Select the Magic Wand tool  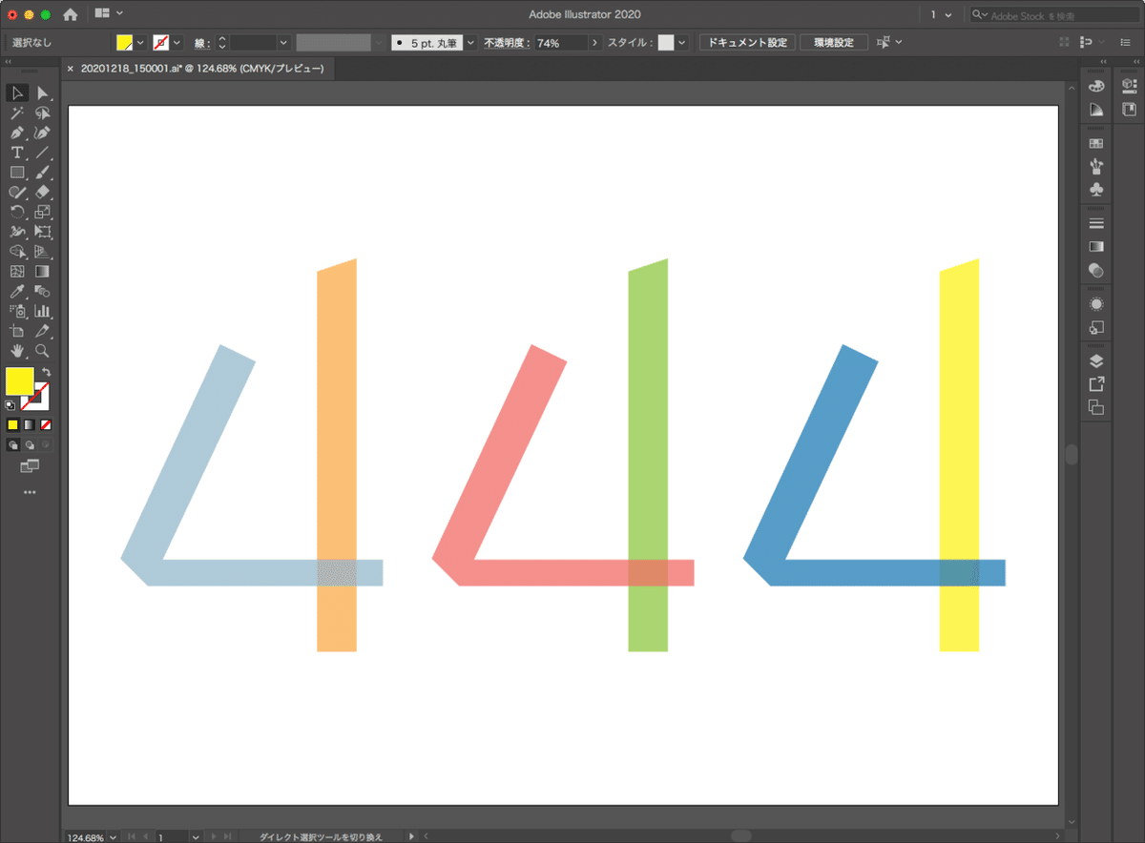[17, 113]
